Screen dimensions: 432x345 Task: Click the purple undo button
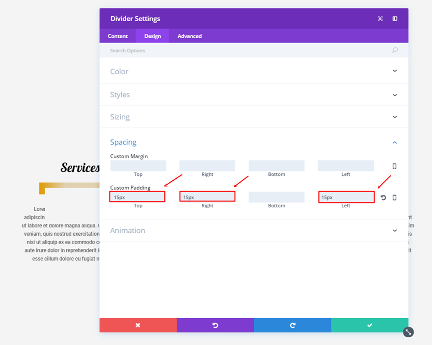[x=215, y=325]
